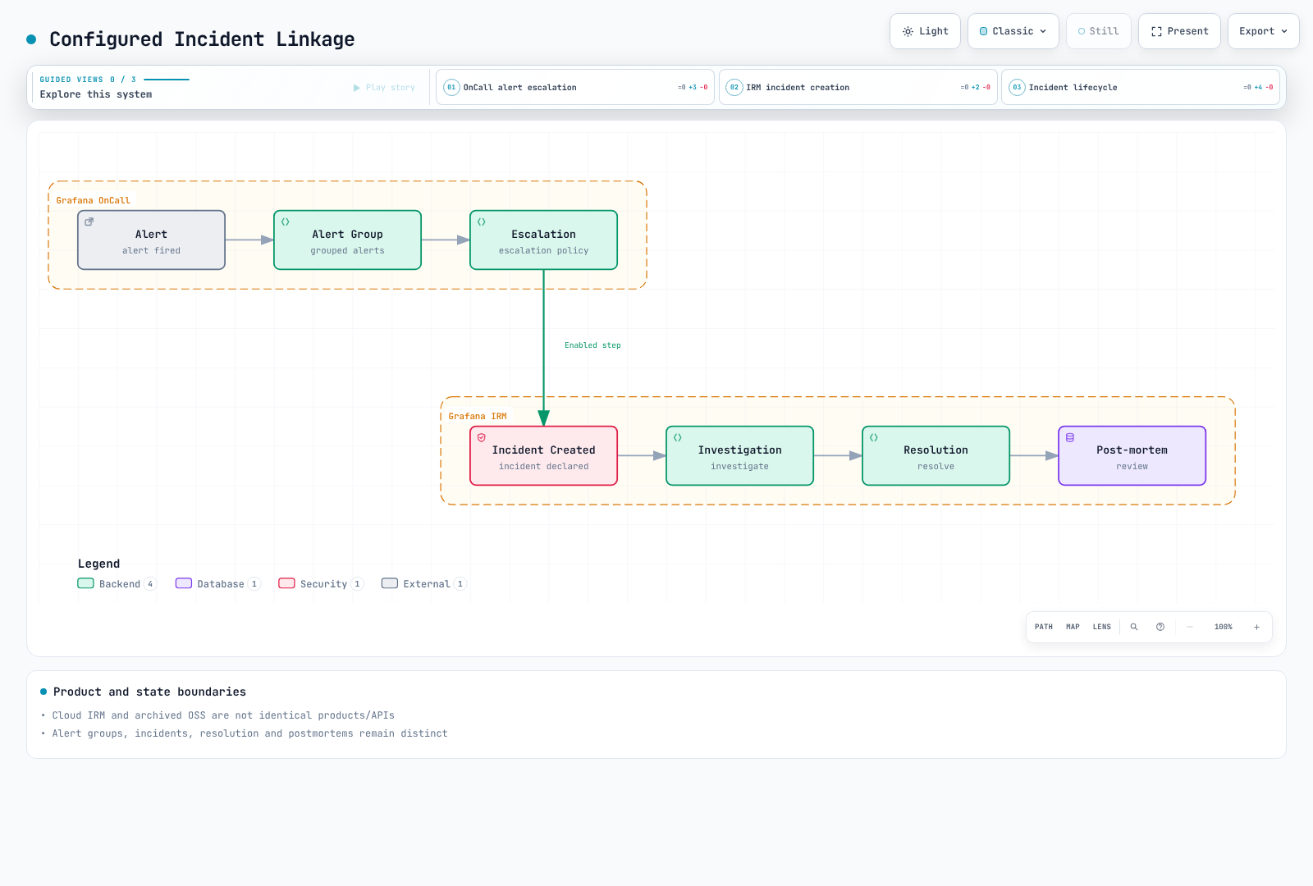This screenshot has width=1313, height=886.
Task: Click the sun icon in Light button
Action: click(908, 31)
